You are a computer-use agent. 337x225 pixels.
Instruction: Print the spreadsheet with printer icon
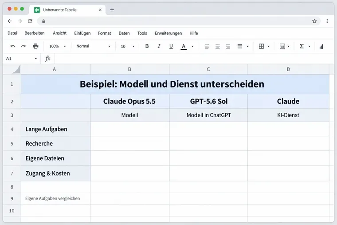(35, 46)
